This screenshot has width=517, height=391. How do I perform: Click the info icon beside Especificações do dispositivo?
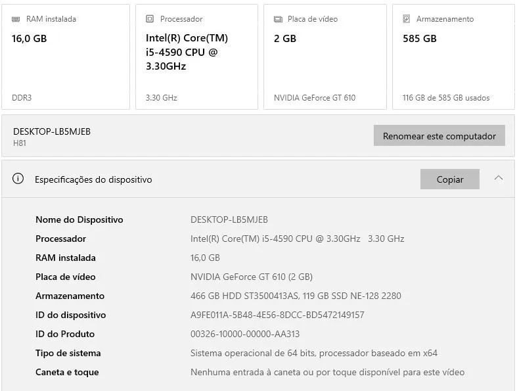click(18, 179)
